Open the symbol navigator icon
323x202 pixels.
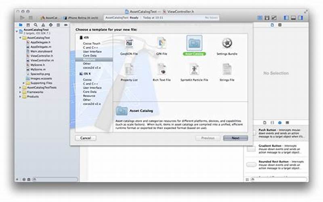[28, 25]
